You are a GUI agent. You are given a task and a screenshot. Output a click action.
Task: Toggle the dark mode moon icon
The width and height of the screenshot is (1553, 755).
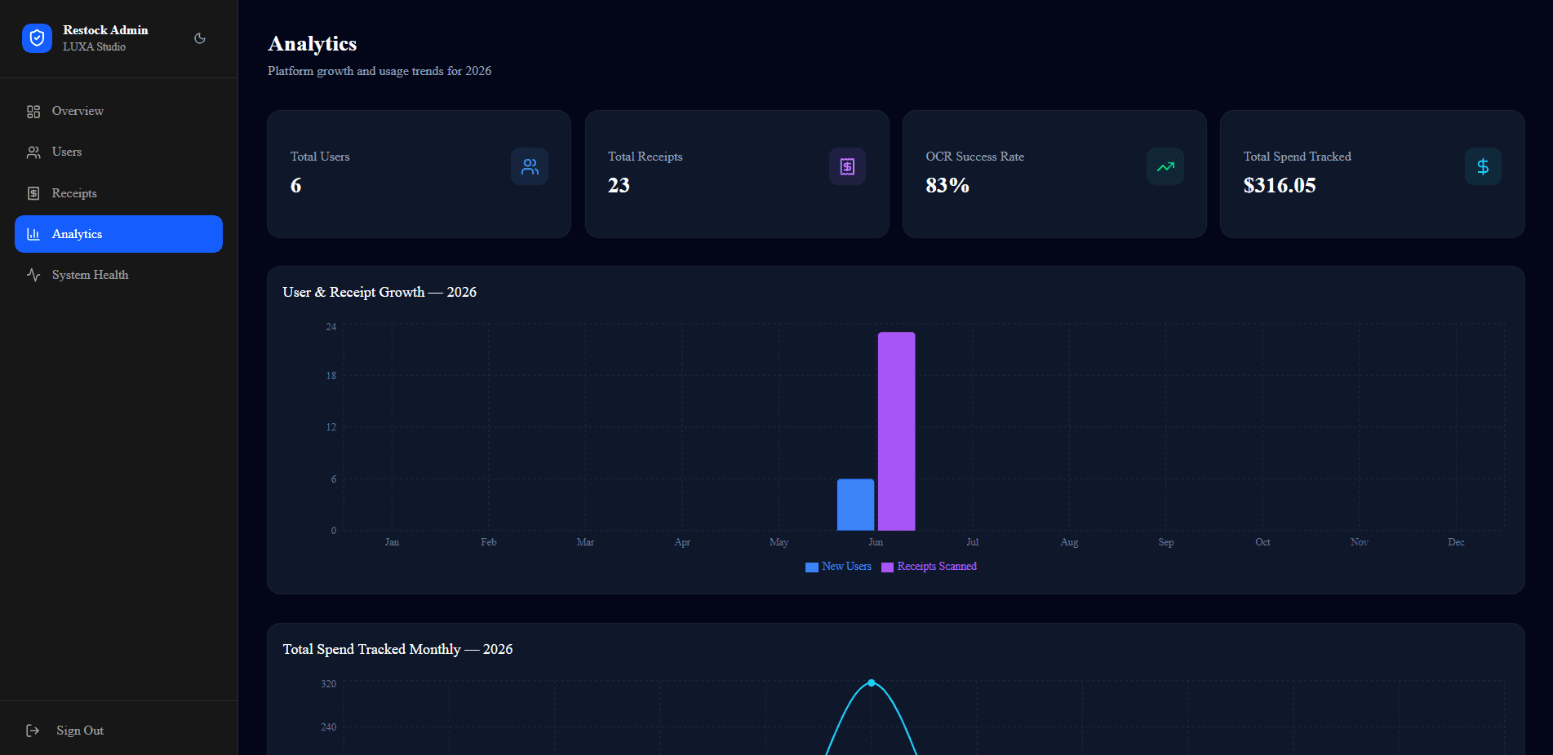[200, 38]
